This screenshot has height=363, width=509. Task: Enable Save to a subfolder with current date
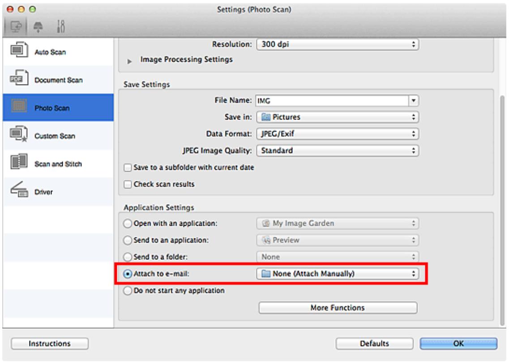click(128, 168)
